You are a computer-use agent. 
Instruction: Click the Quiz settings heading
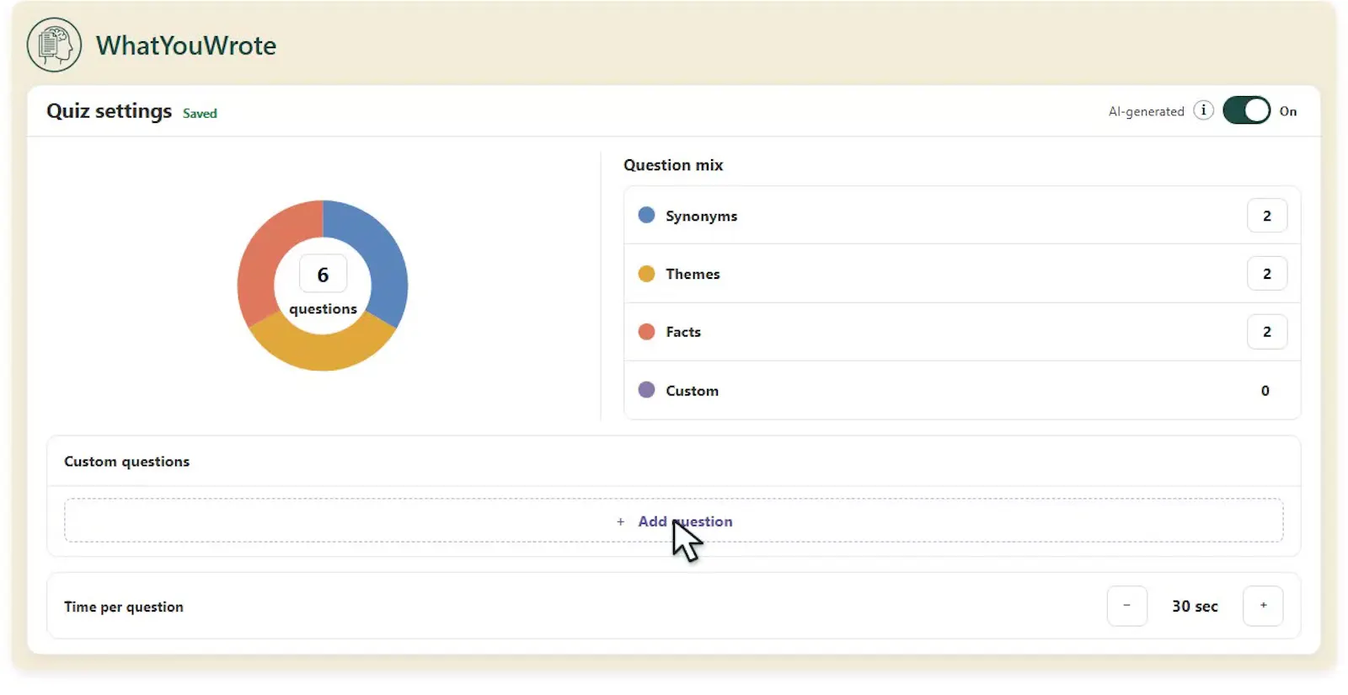coord(109,111)
